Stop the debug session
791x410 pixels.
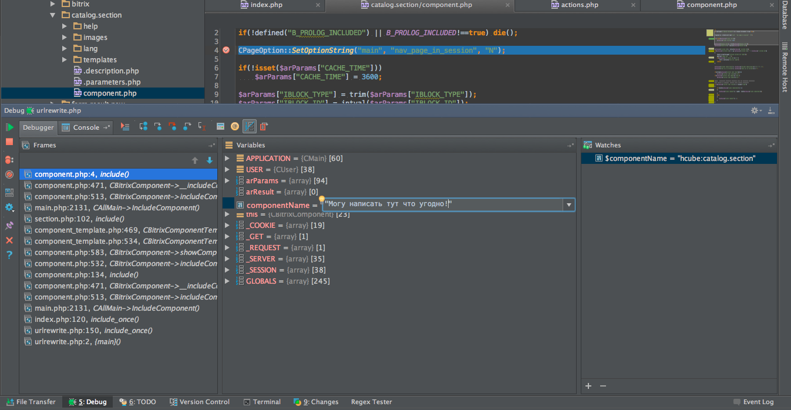point(9,142)
